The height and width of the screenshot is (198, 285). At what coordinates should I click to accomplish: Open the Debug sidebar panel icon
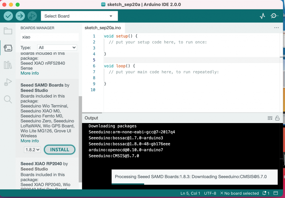8,82
